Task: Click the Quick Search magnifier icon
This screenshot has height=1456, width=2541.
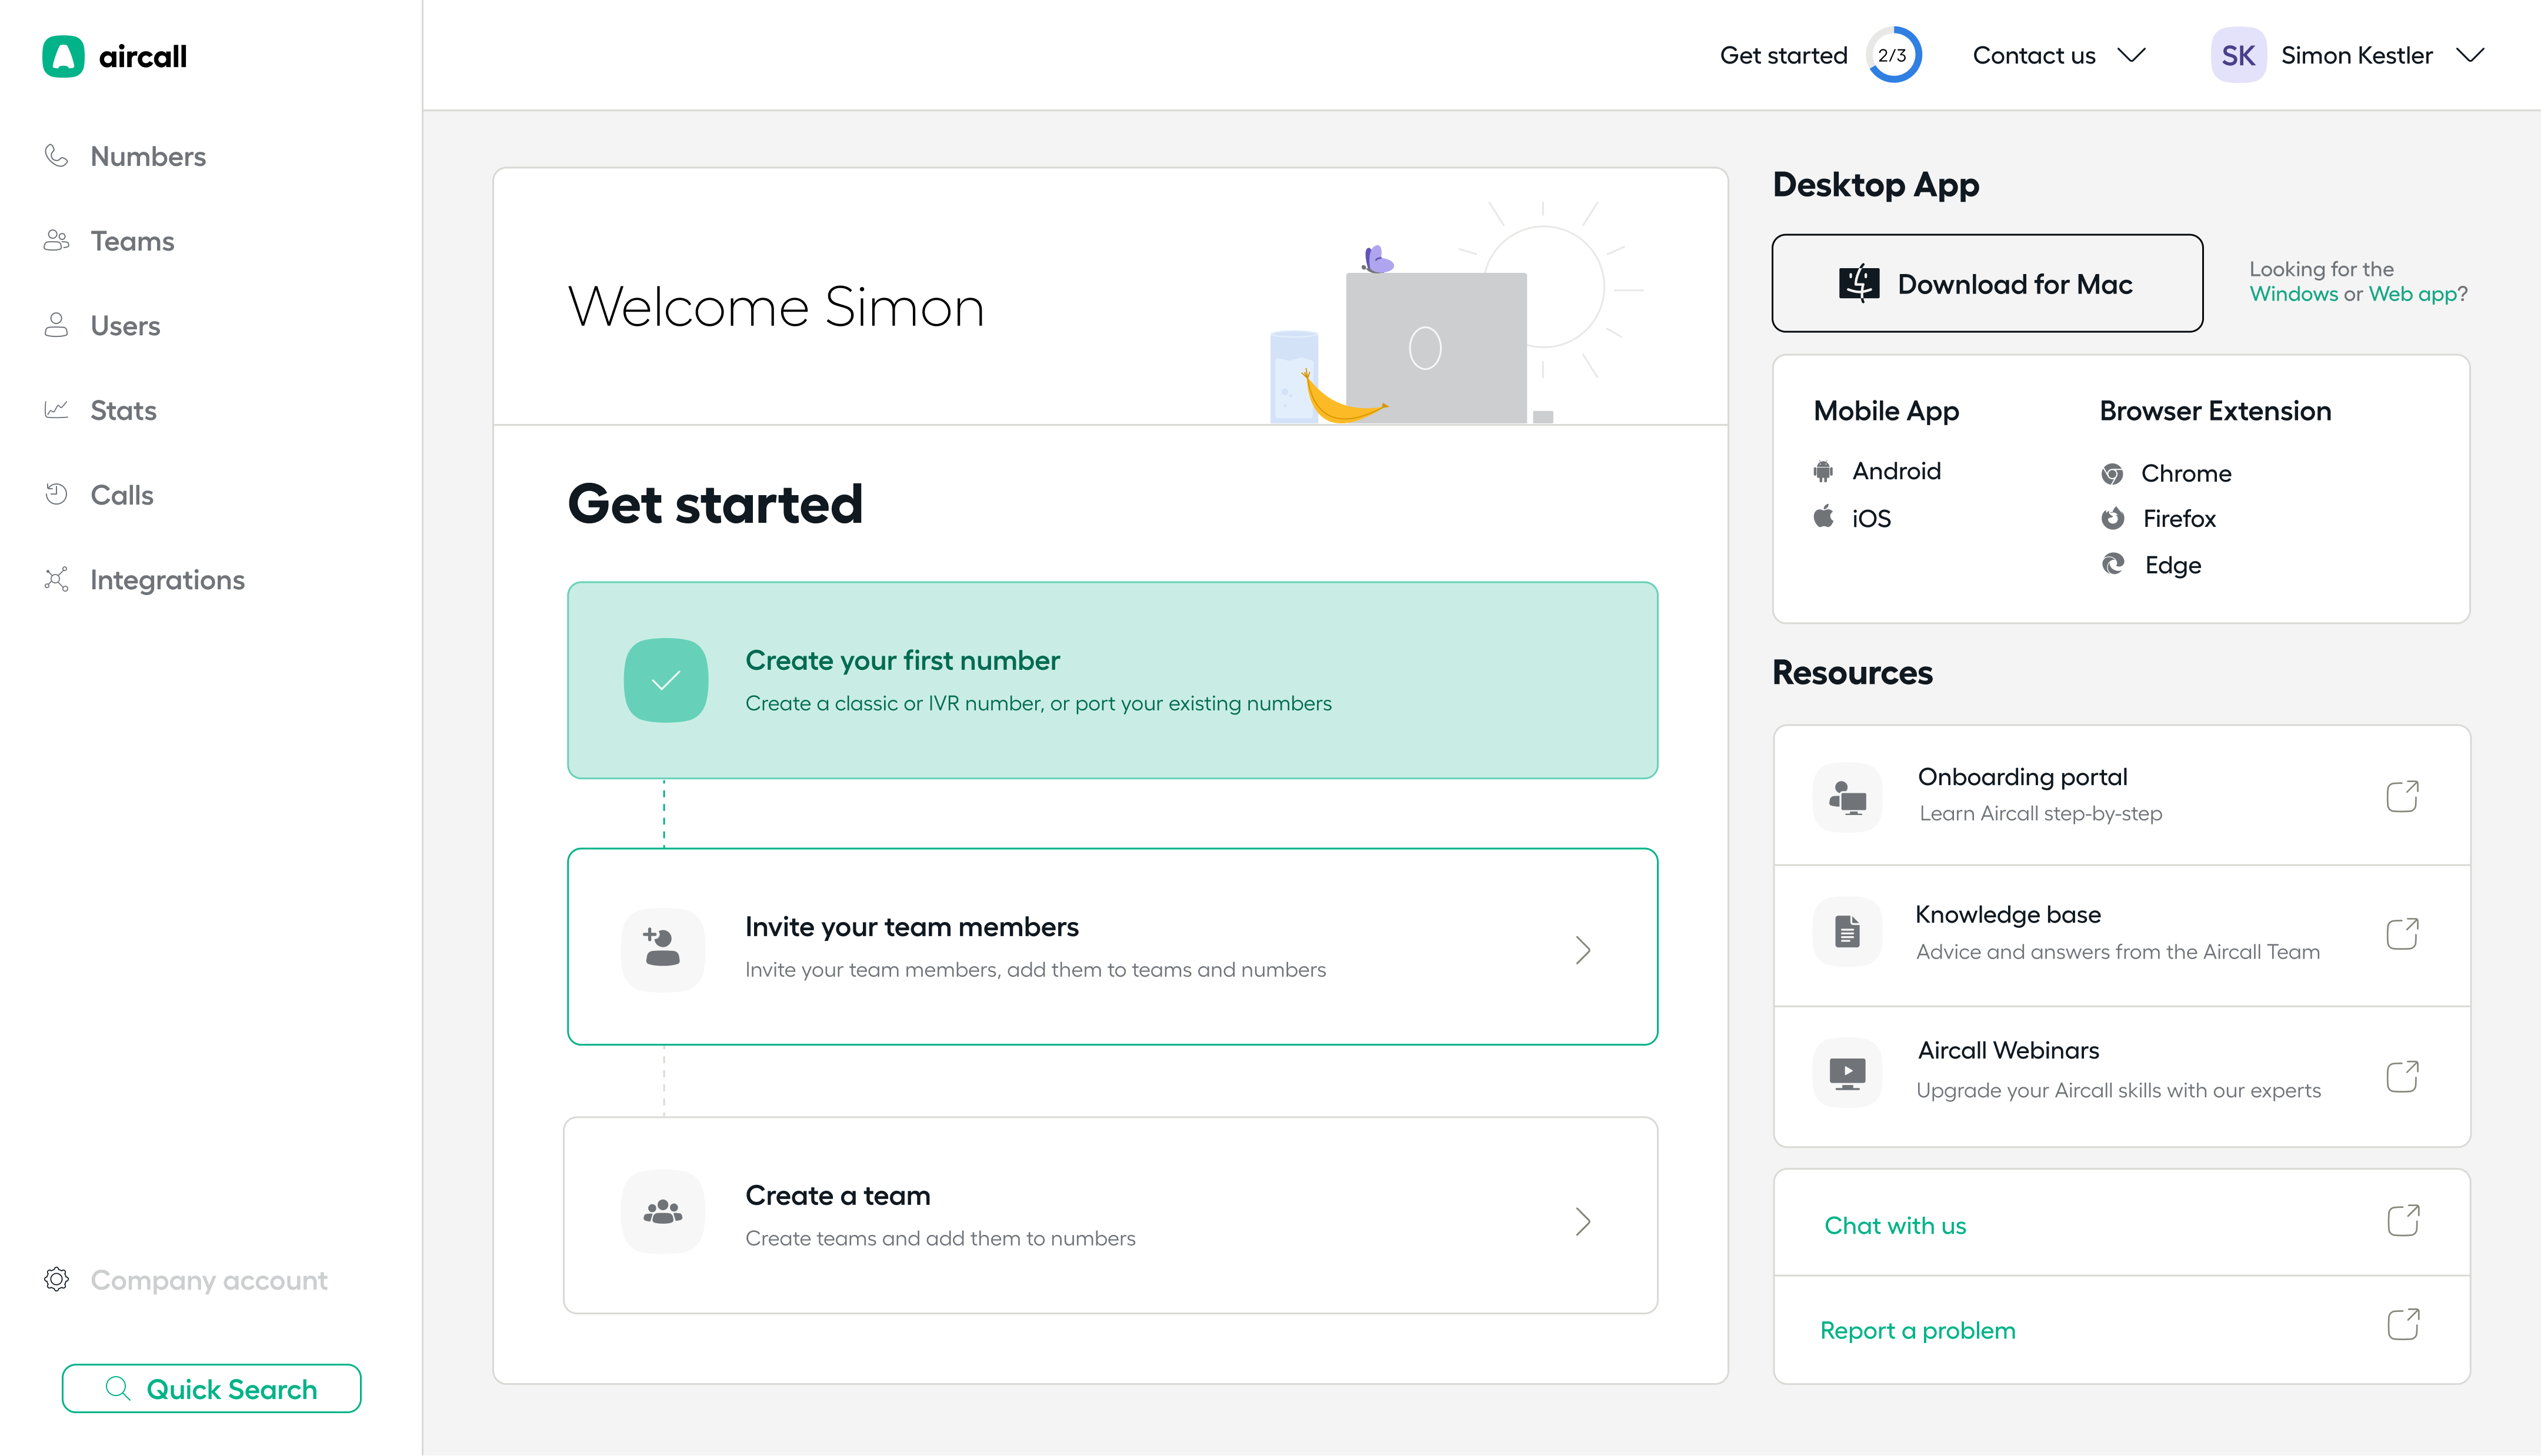Action: (x=117, y=1390)
